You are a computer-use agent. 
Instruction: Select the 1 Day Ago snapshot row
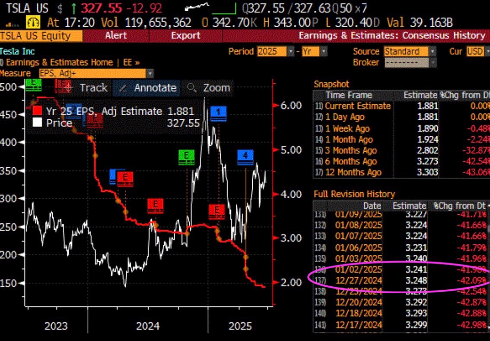(x=401, y=117)
